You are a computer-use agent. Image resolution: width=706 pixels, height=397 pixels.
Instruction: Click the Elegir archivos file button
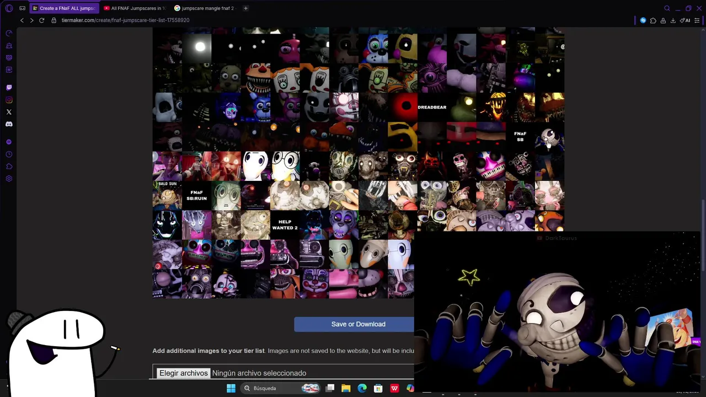tap(184, 373)
